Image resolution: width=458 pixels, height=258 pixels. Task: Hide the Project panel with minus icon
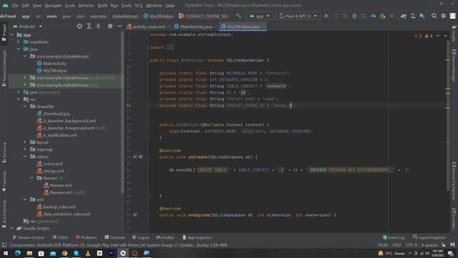(x=120, y=26)
